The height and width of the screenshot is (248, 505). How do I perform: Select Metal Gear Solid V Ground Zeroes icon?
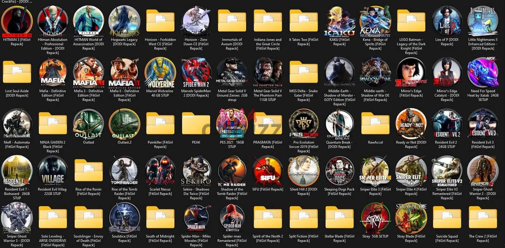click(232, 73)
